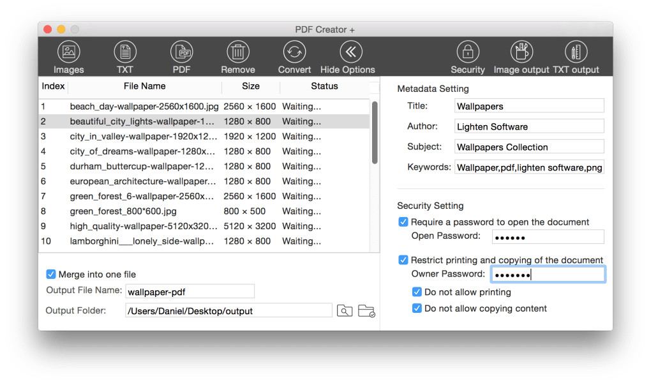Click the Author field Lighten Software
The image size is (651, 385).
pyautogui.click(x=529, y=126)
